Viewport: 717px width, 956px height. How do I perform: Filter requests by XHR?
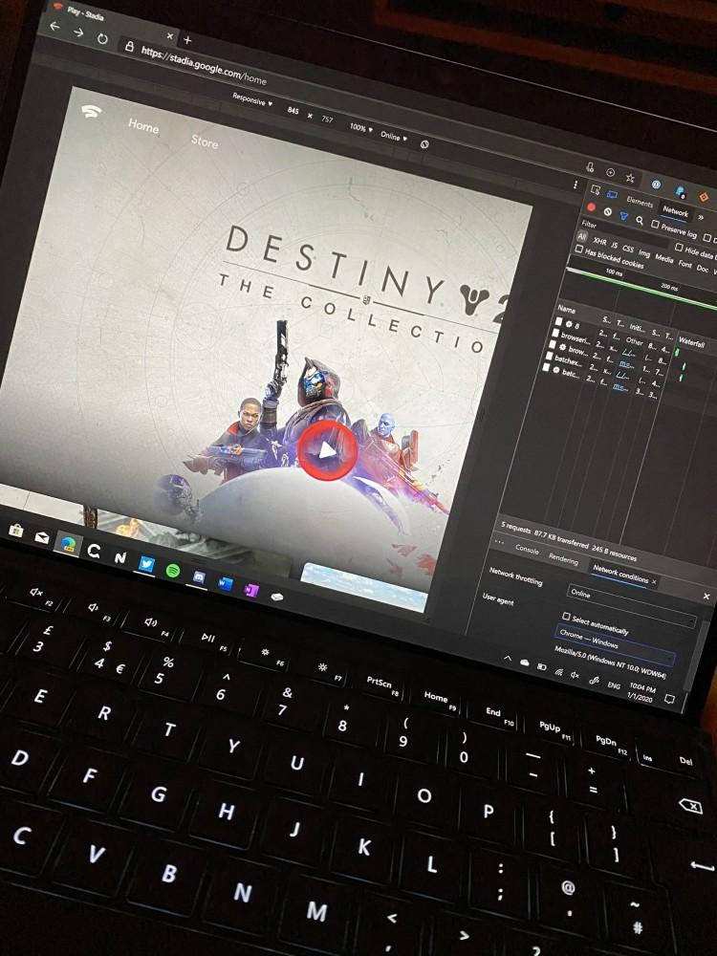[x=600, y=242]
